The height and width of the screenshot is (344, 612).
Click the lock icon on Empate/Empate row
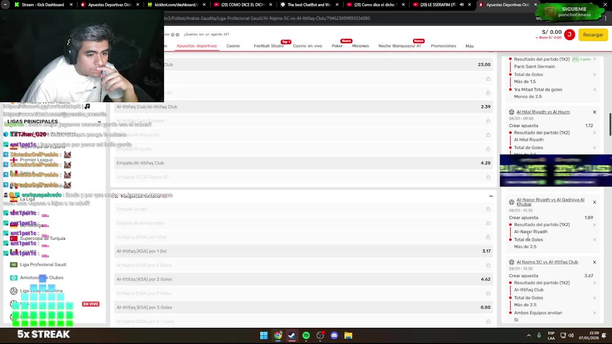tap(488, 149)
